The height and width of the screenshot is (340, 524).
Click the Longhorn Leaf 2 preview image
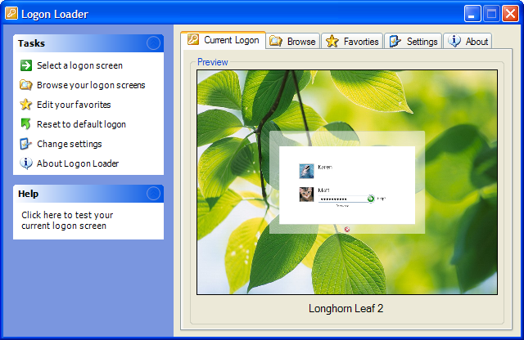click(347, 182)
